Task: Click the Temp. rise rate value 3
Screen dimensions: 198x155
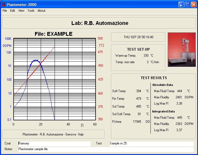Action: pyautogui.click(x=147, y=62)
